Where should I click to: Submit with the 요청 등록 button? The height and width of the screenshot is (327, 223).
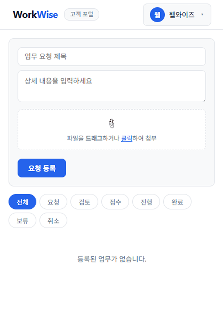(42, 168)
